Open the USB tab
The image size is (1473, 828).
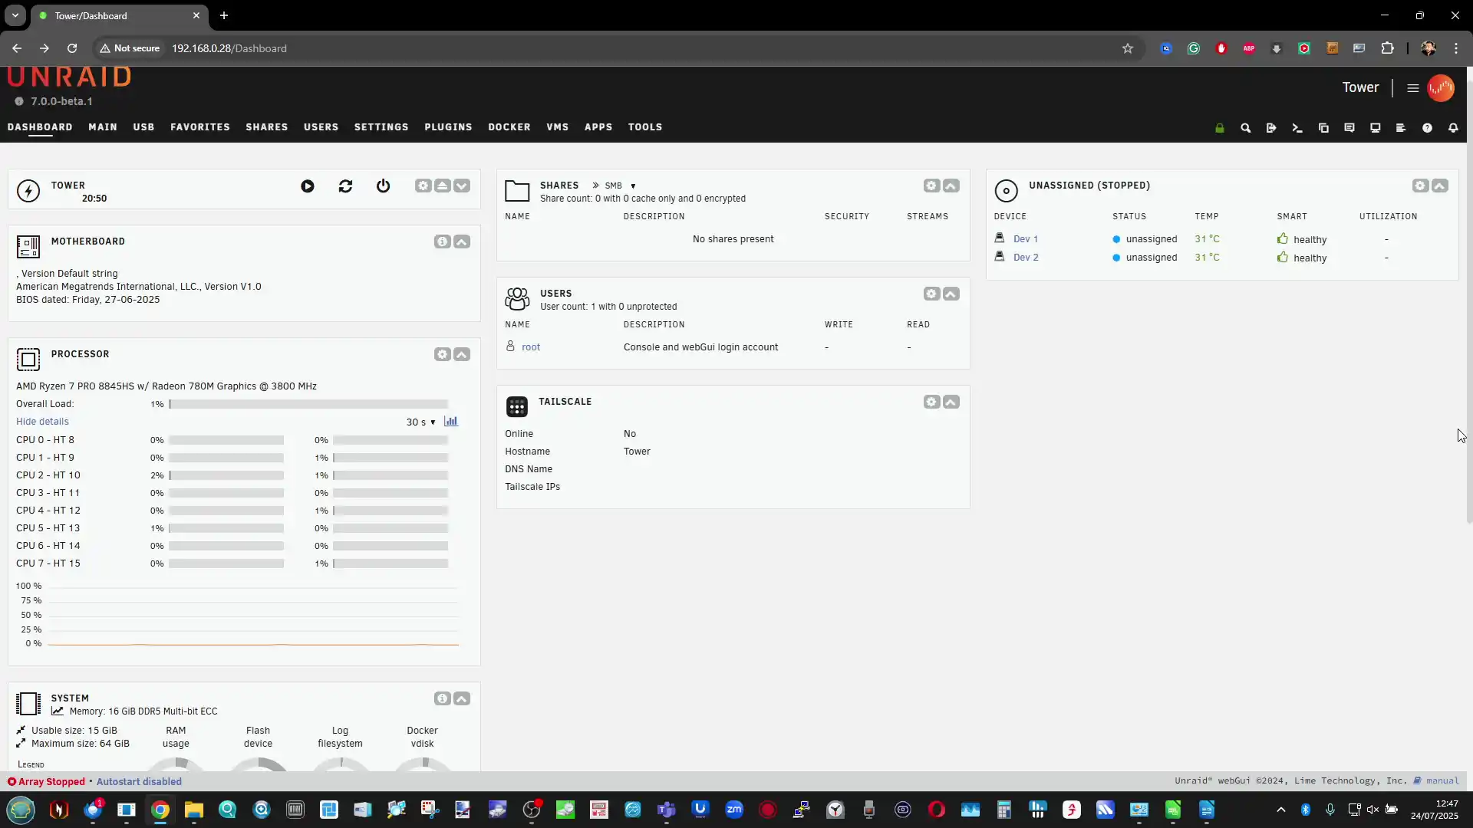coord(143,127)
